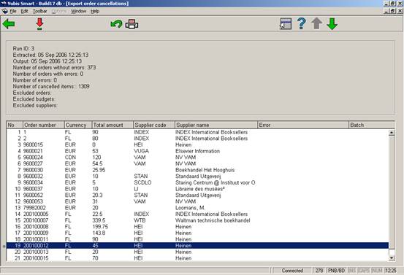Select order number 9600015 row
The width and height of the screenshot is (404, 275).
pos(197,145)
